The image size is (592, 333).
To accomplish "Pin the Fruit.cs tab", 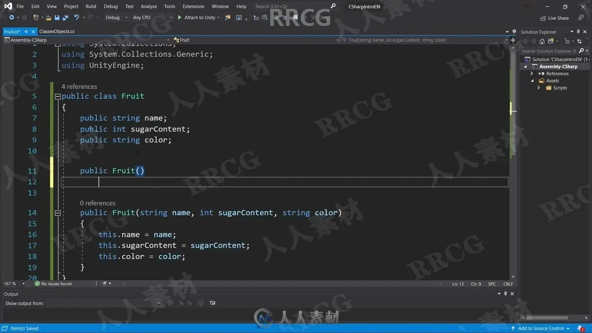I will (x=26, y=31).
